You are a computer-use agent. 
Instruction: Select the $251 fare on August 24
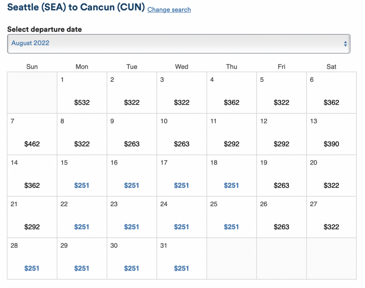182,227
